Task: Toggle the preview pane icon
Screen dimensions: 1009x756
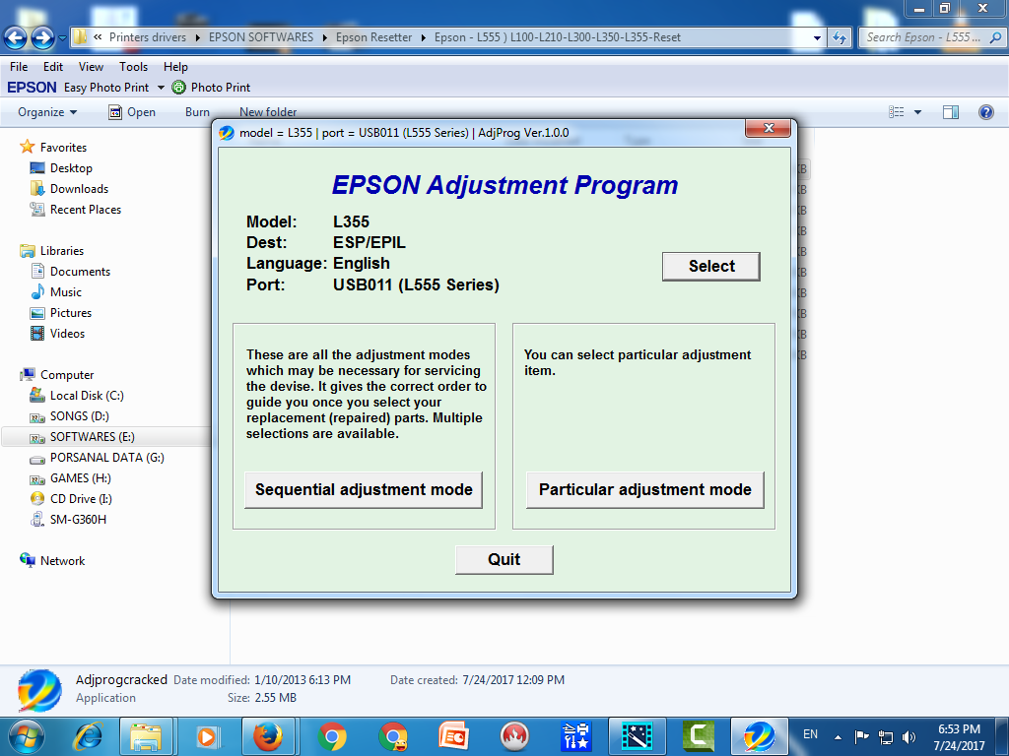Action: click(951, 112)
